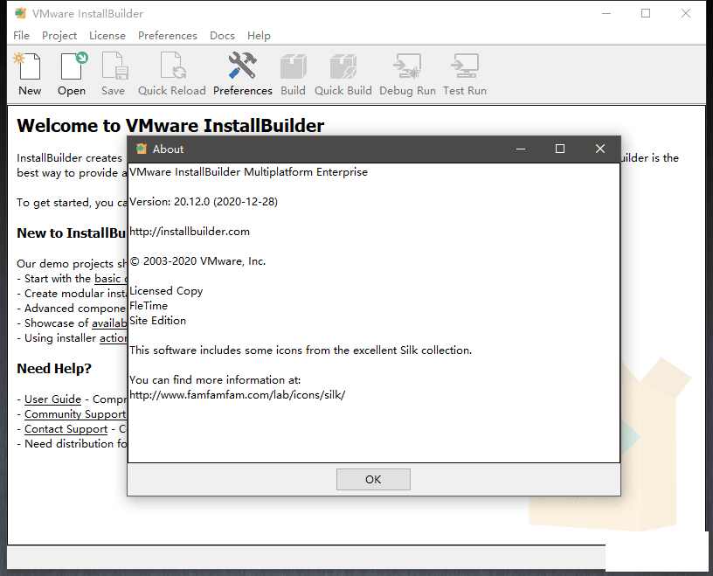Open the Community Support link
The height and width of the screenshot is (576, 713).
75,414
